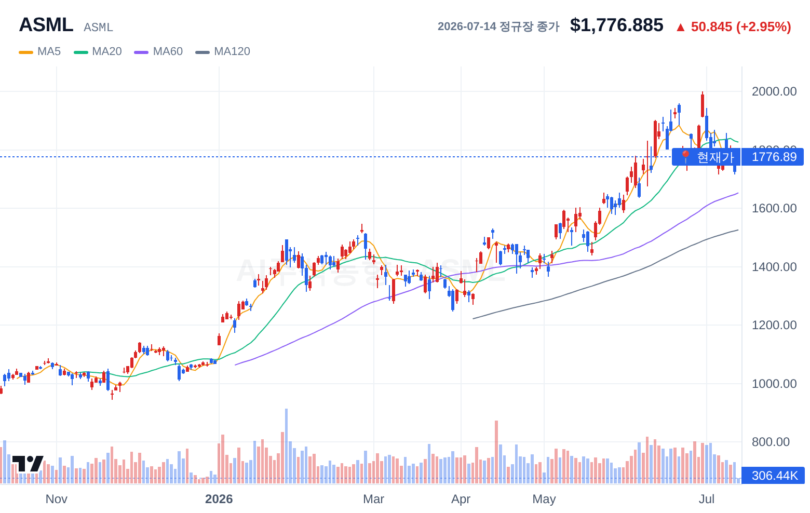Click the 2026-07-14 정규장 종가 label
The image size is (810, 513).
point(498,26)
